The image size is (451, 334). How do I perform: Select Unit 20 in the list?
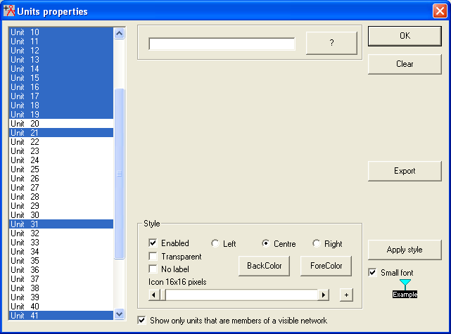[x=61, y=124]
